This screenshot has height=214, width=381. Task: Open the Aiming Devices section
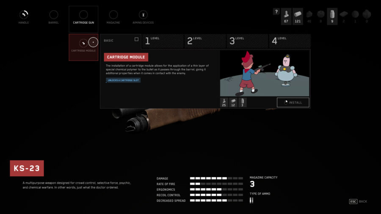point(143,17)
